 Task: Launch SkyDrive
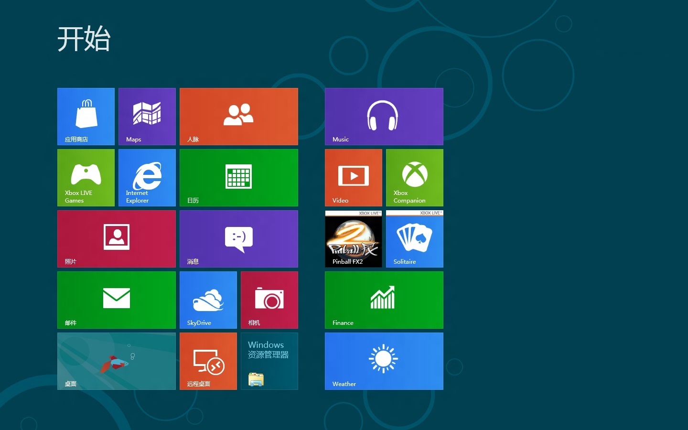[x=208, y=300]
